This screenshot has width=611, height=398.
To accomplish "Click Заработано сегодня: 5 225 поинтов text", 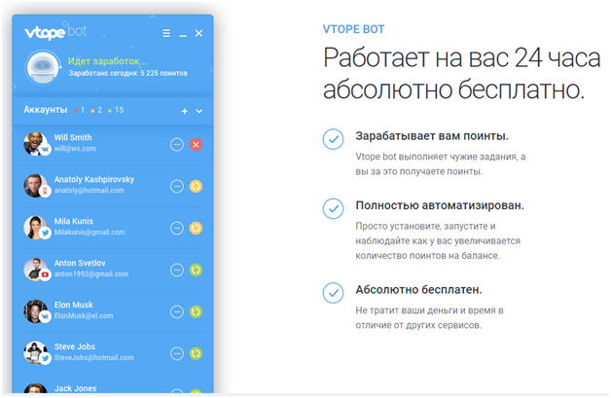I will point(128,73).
